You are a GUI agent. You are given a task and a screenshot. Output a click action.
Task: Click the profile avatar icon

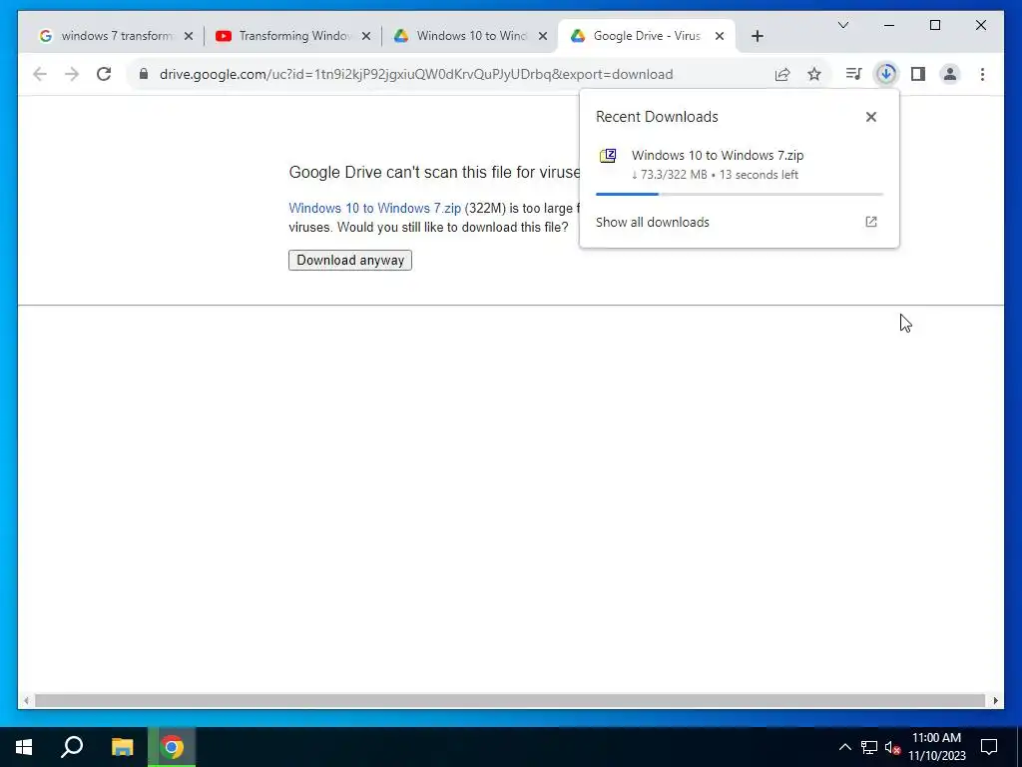(950, 74)
